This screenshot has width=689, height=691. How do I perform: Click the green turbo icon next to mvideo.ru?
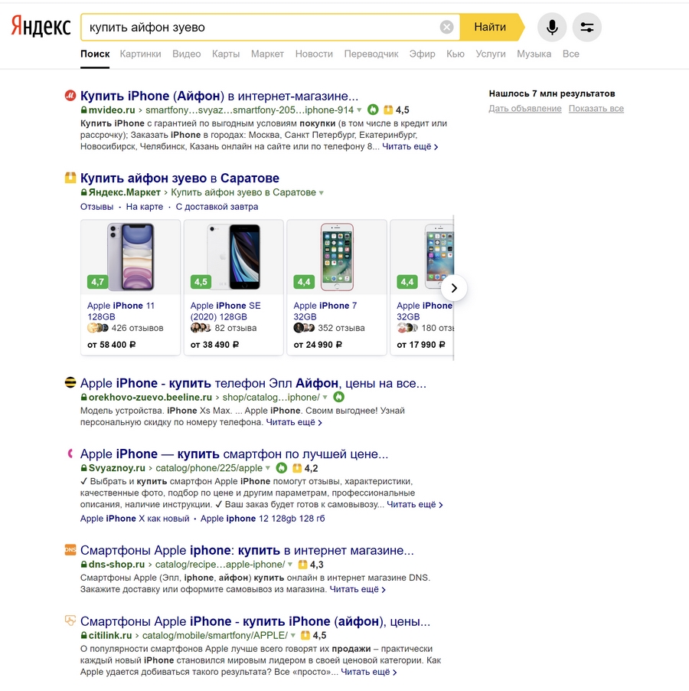[373, 110]
